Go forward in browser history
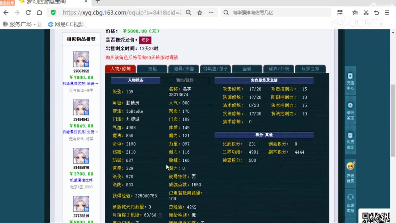 tap(17, 13)
